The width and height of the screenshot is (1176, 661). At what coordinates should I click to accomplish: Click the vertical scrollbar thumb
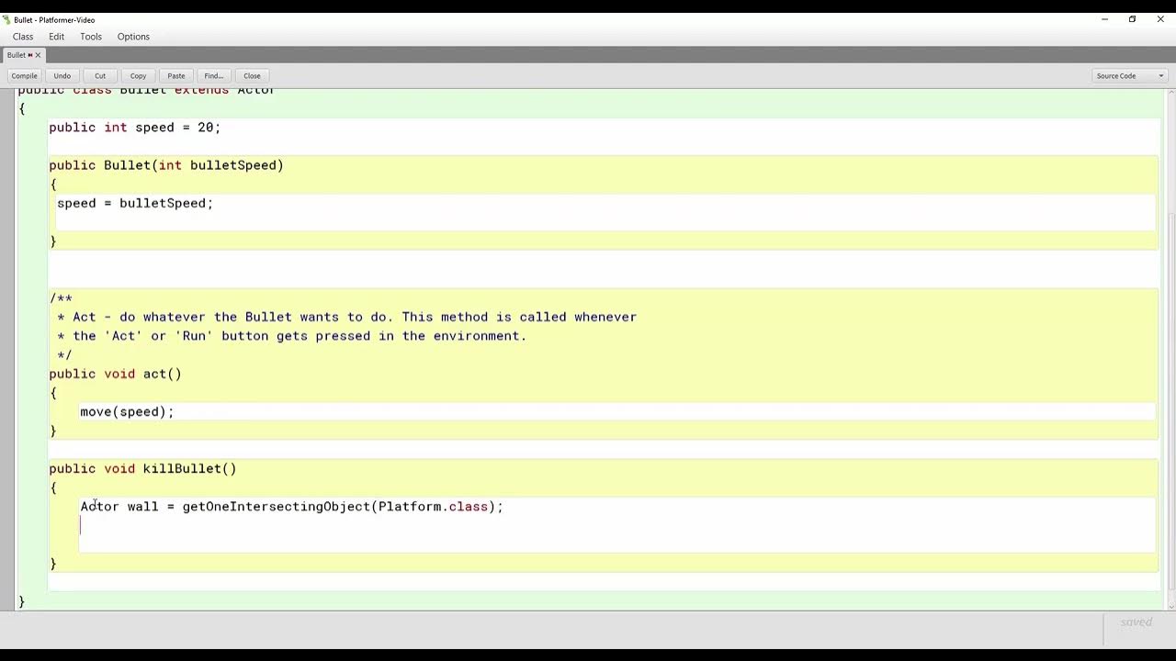[1171, 404]
